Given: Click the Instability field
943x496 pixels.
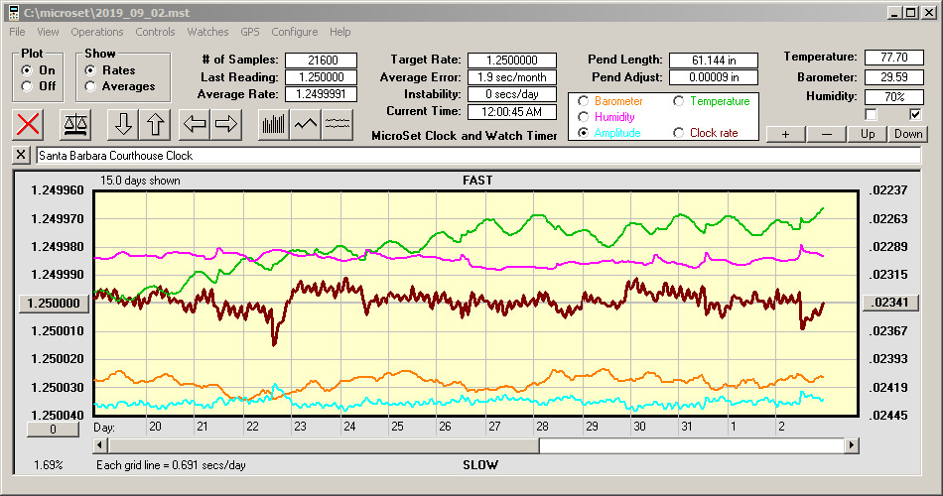Looking at the screenshot, I should 512,94.
